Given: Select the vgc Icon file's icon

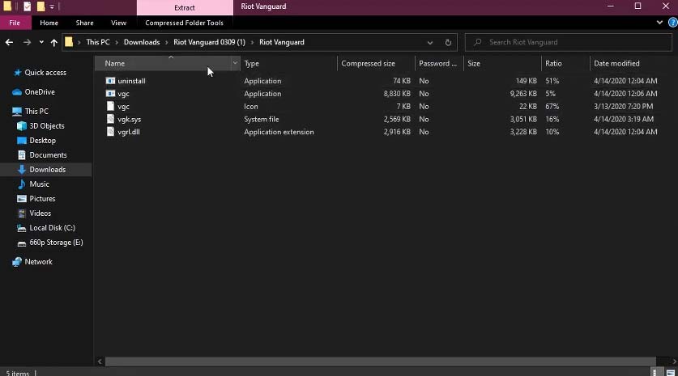Looking at the screenshot, I should [x=111, y=106].
